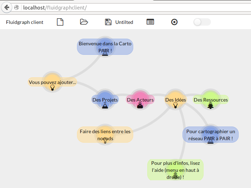The image size is (251, 188).
Task: Select the Pour plus d'infos, lisez l'aide node
Action: click(175, 170)
